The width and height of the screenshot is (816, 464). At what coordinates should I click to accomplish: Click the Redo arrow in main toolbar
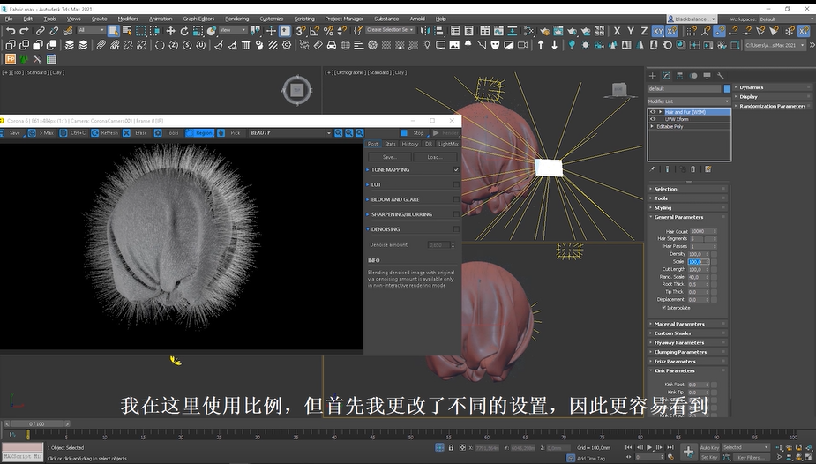click(x=24, y=31)
